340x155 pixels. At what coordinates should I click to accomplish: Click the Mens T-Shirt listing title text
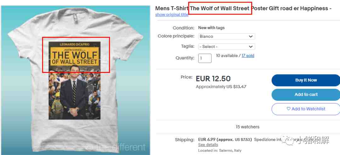click(x=243, y=9)
